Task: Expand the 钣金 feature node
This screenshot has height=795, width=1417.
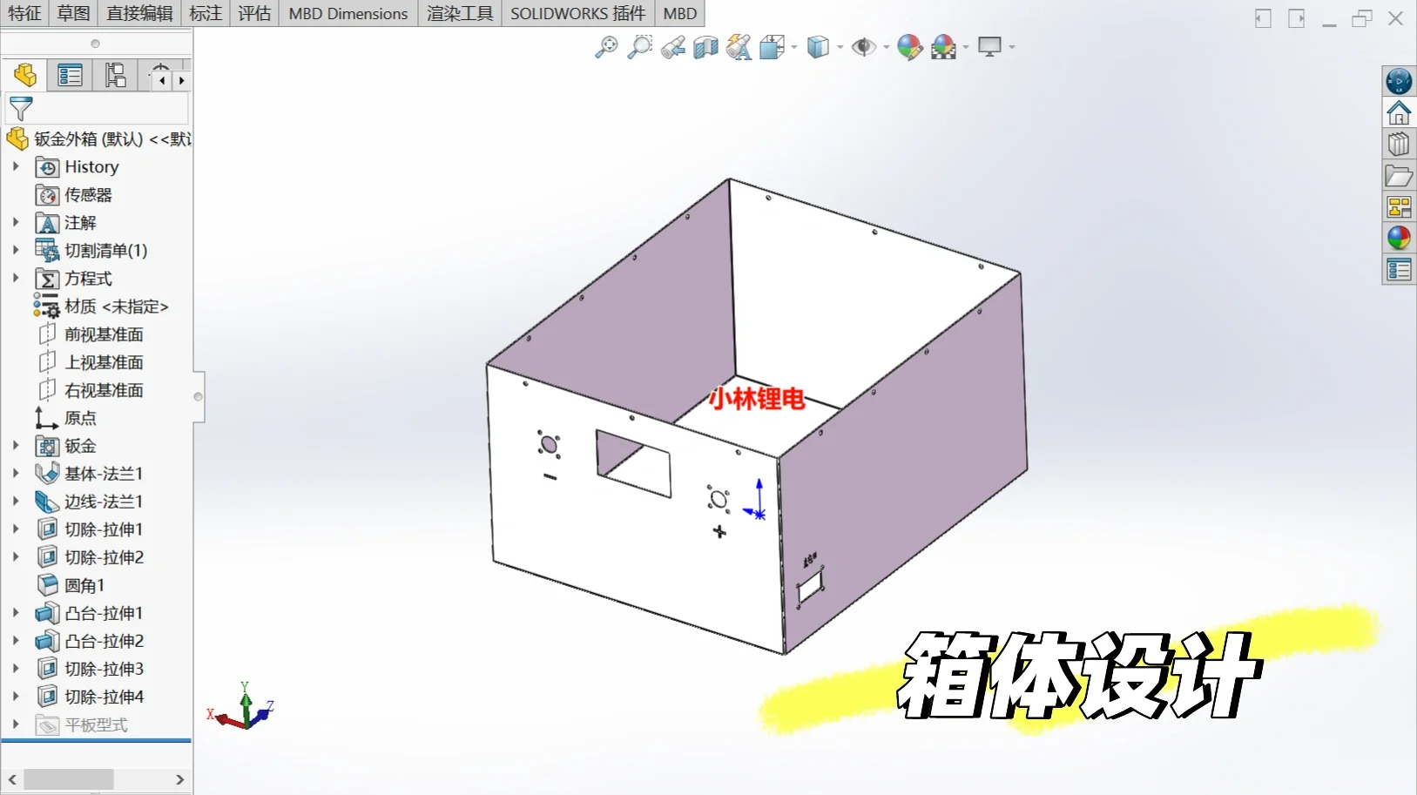Action: (x=16, y=445)
